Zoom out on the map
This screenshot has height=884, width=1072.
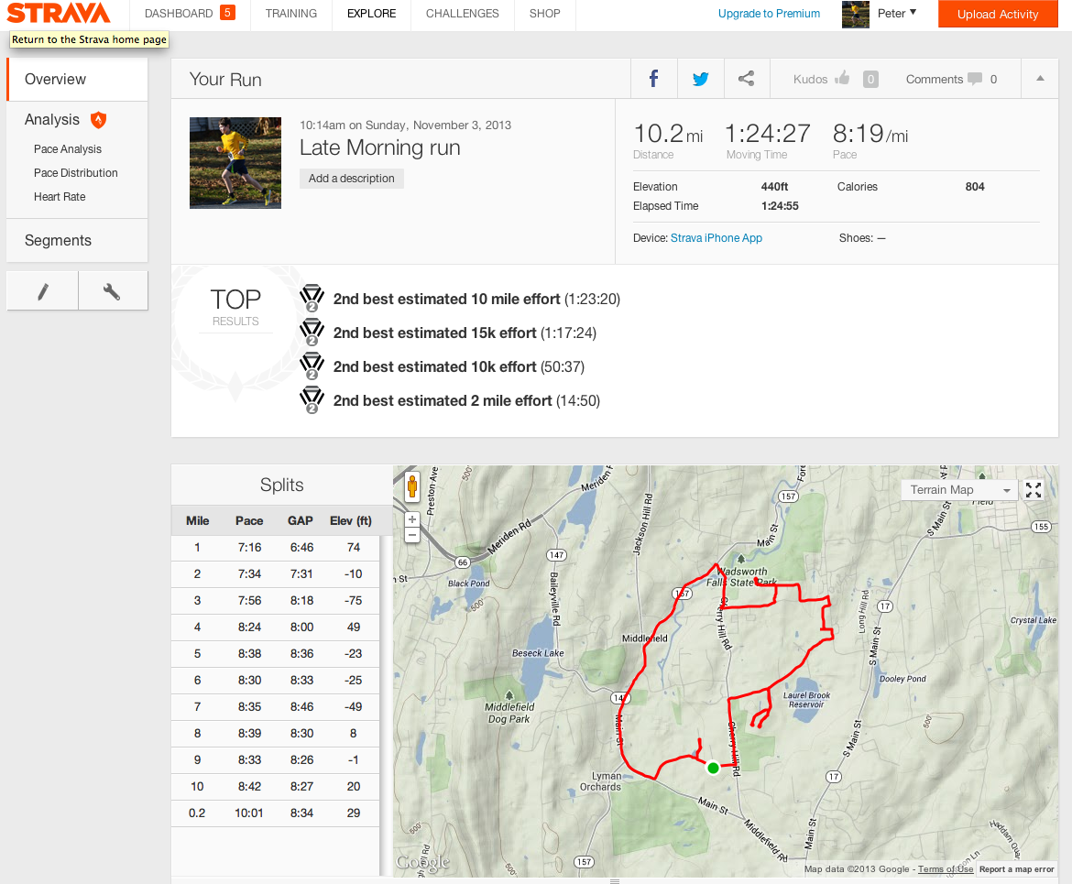411,535
